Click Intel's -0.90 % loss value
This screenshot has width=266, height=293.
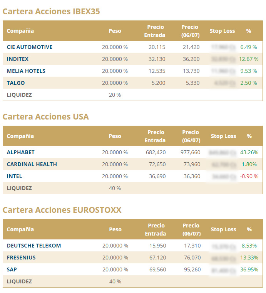pos(249,176)
